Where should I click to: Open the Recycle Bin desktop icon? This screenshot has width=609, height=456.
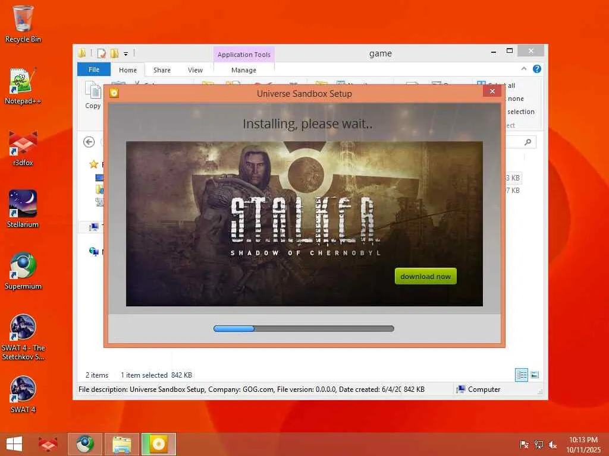tap(23, 24)
